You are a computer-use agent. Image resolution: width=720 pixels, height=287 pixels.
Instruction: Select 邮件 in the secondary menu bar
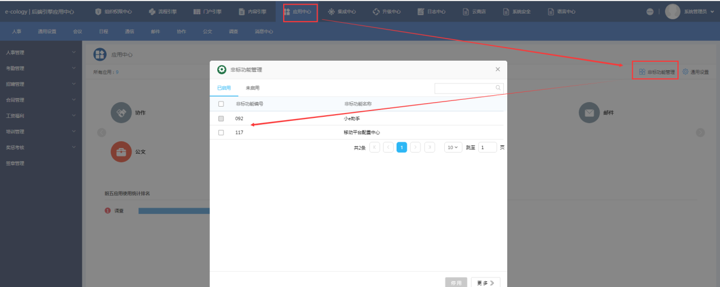(155, 32)
